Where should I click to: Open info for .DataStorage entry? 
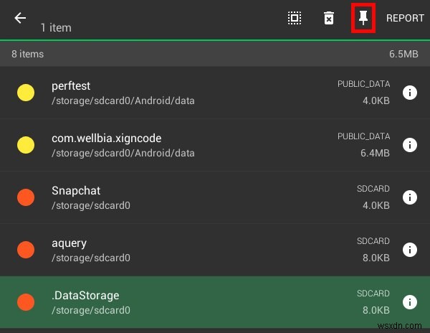(x=409, y=302)
